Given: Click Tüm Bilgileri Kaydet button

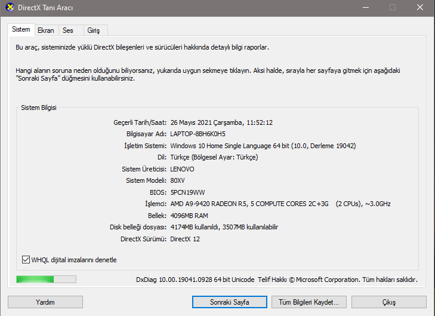Looking at the screenshot, I should point(308,302).
